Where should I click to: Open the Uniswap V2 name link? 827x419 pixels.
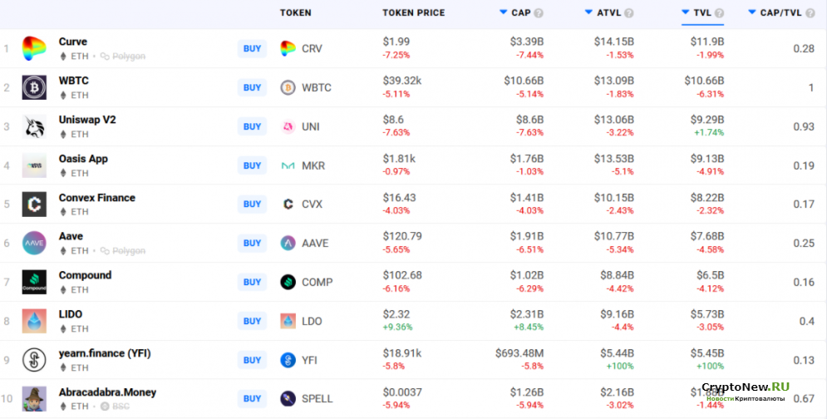[87, 120]
